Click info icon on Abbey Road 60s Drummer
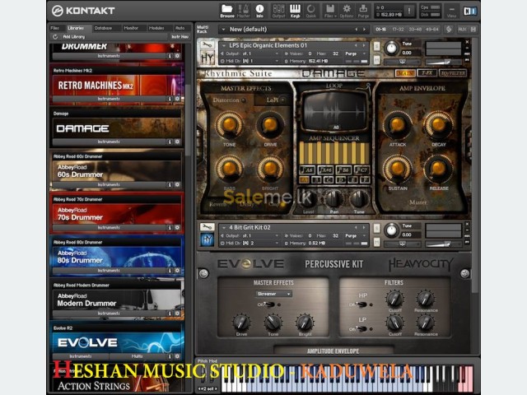The width and height of the screenshot is (527, 395). [x=170, y=184]
